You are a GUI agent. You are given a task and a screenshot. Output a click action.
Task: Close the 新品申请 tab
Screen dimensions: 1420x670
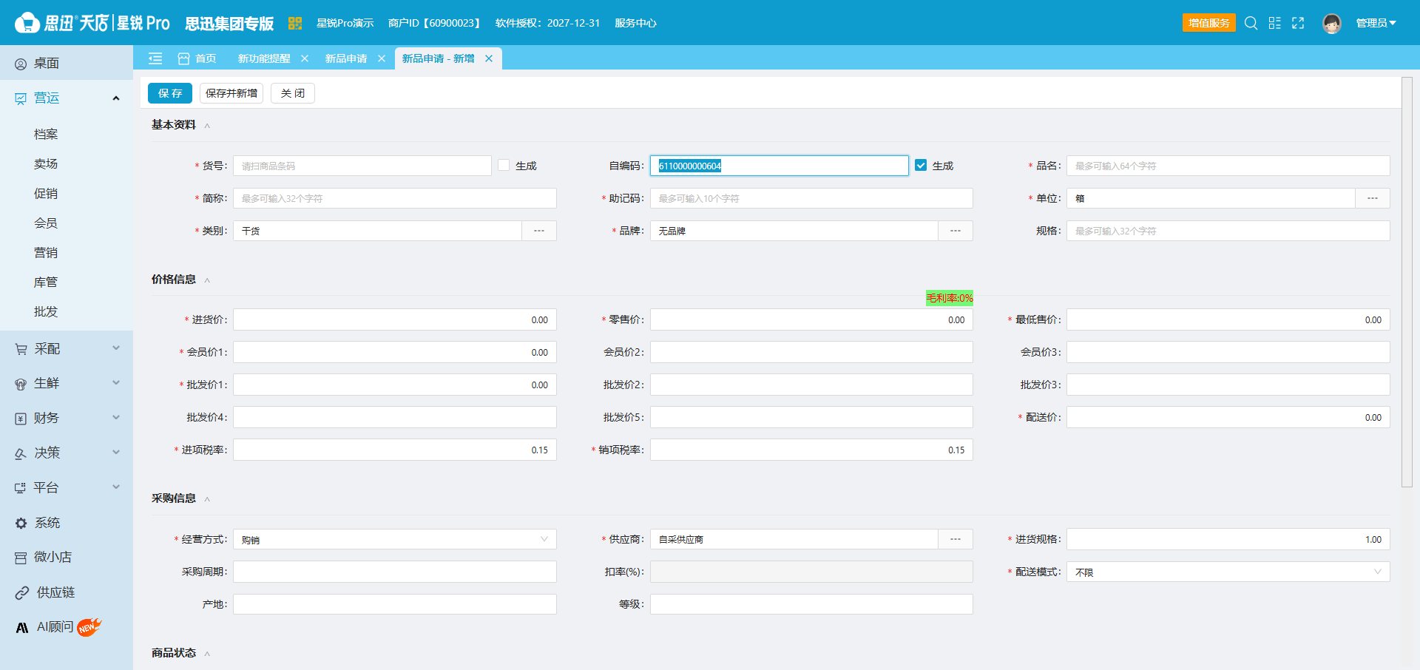point(382,58)
